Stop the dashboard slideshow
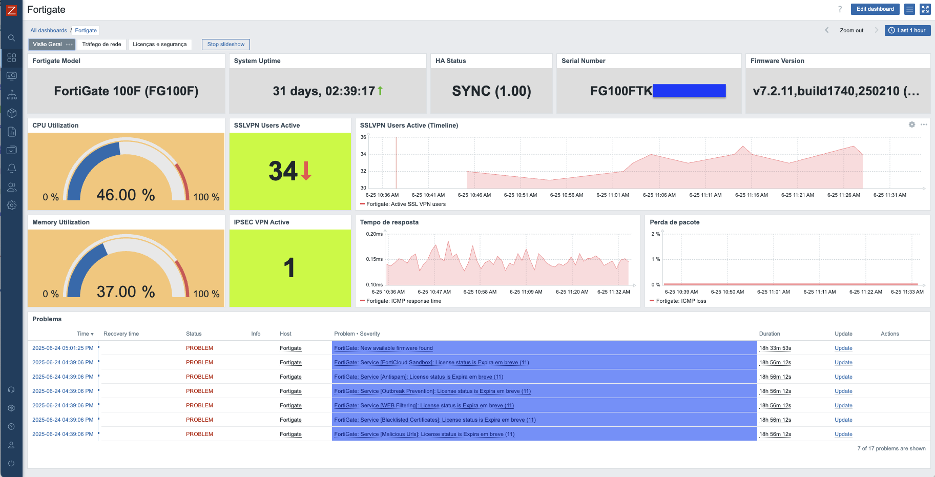The height and width of the screenshot is (477, 935). coord(225,45)
